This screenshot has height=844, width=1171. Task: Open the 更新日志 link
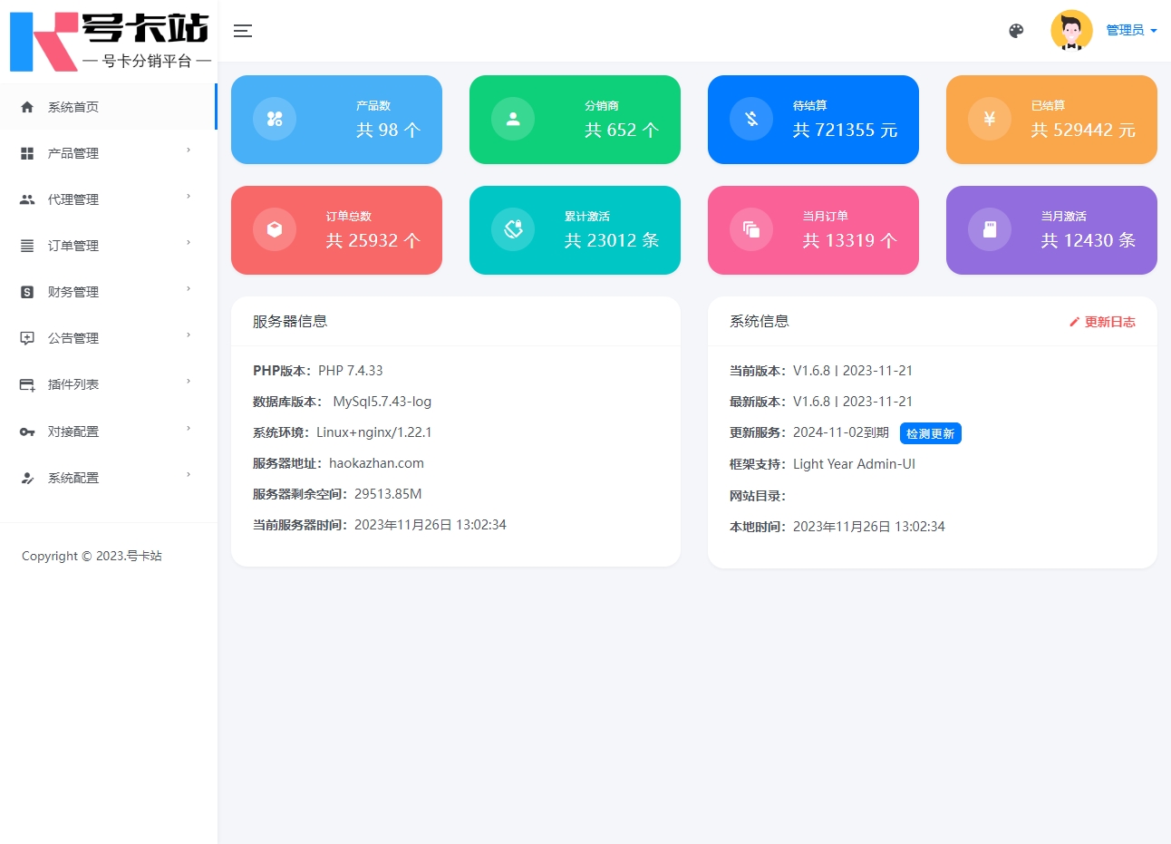(x=1102, y=322)
